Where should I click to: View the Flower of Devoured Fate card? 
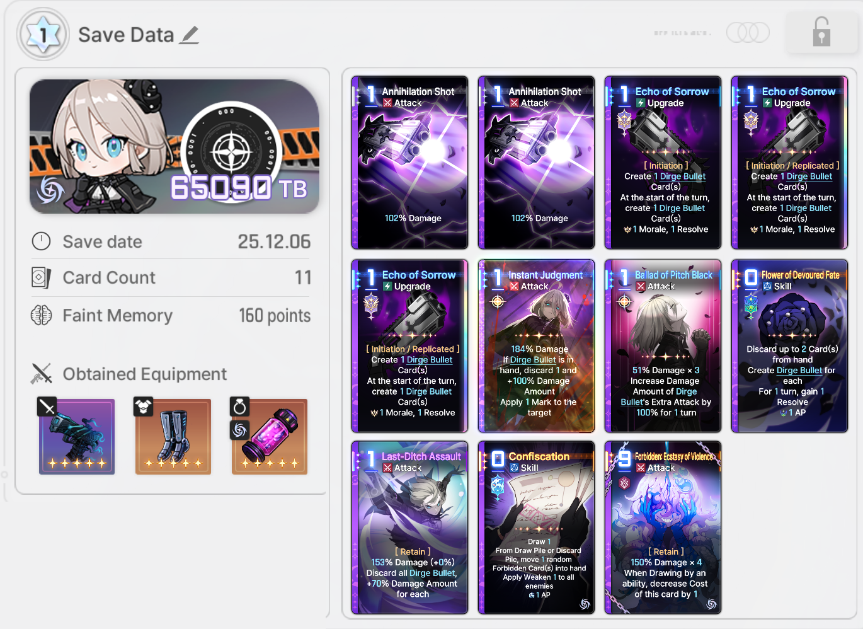click(x=789, y=346)
